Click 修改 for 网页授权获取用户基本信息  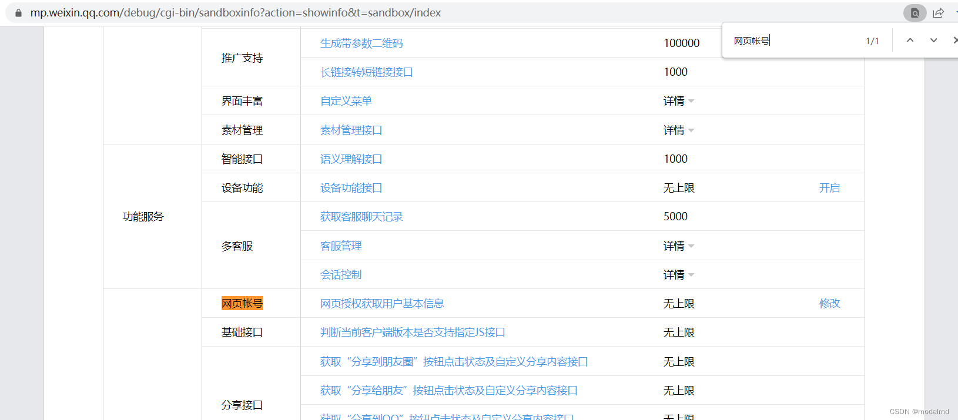(830, 303)
